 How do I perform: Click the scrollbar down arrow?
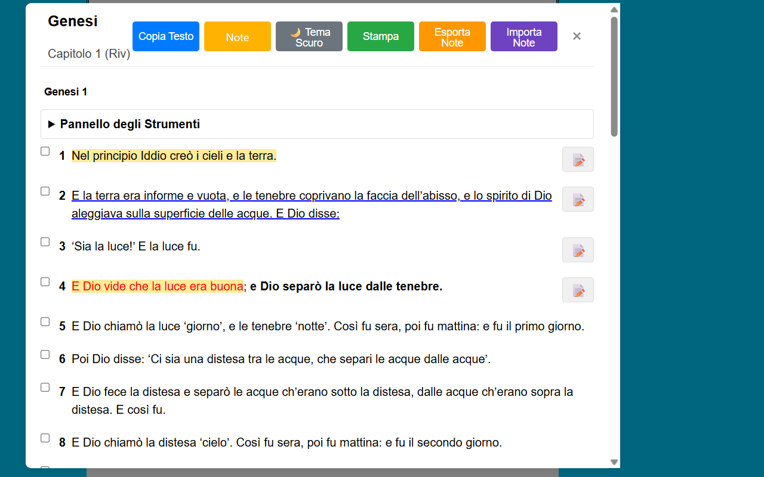tap(614, 461)
